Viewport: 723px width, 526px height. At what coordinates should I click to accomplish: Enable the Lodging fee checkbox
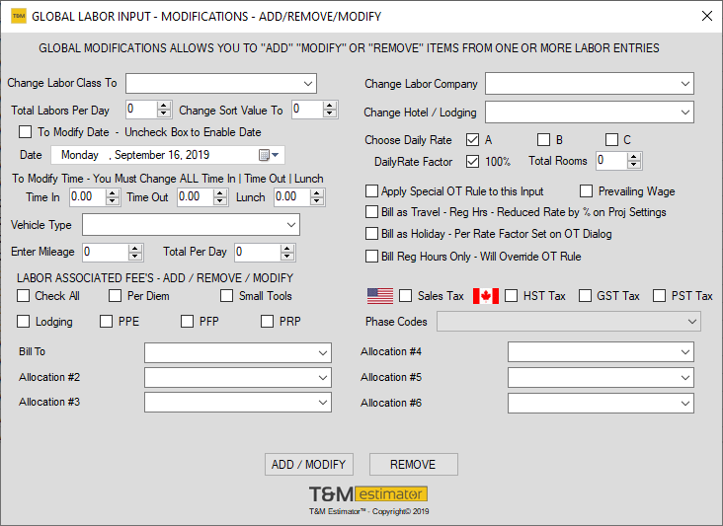coord(23,321)
